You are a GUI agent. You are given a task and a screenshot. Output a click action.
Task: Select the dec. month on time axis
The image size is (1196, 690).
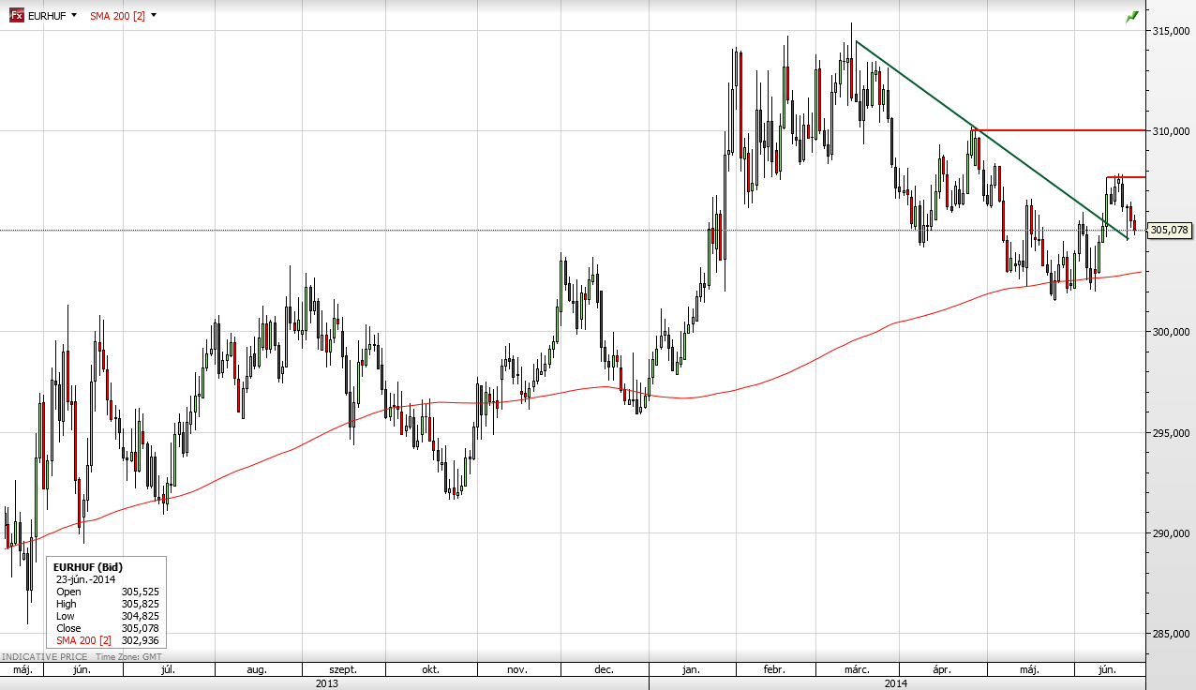click(604, 670)
